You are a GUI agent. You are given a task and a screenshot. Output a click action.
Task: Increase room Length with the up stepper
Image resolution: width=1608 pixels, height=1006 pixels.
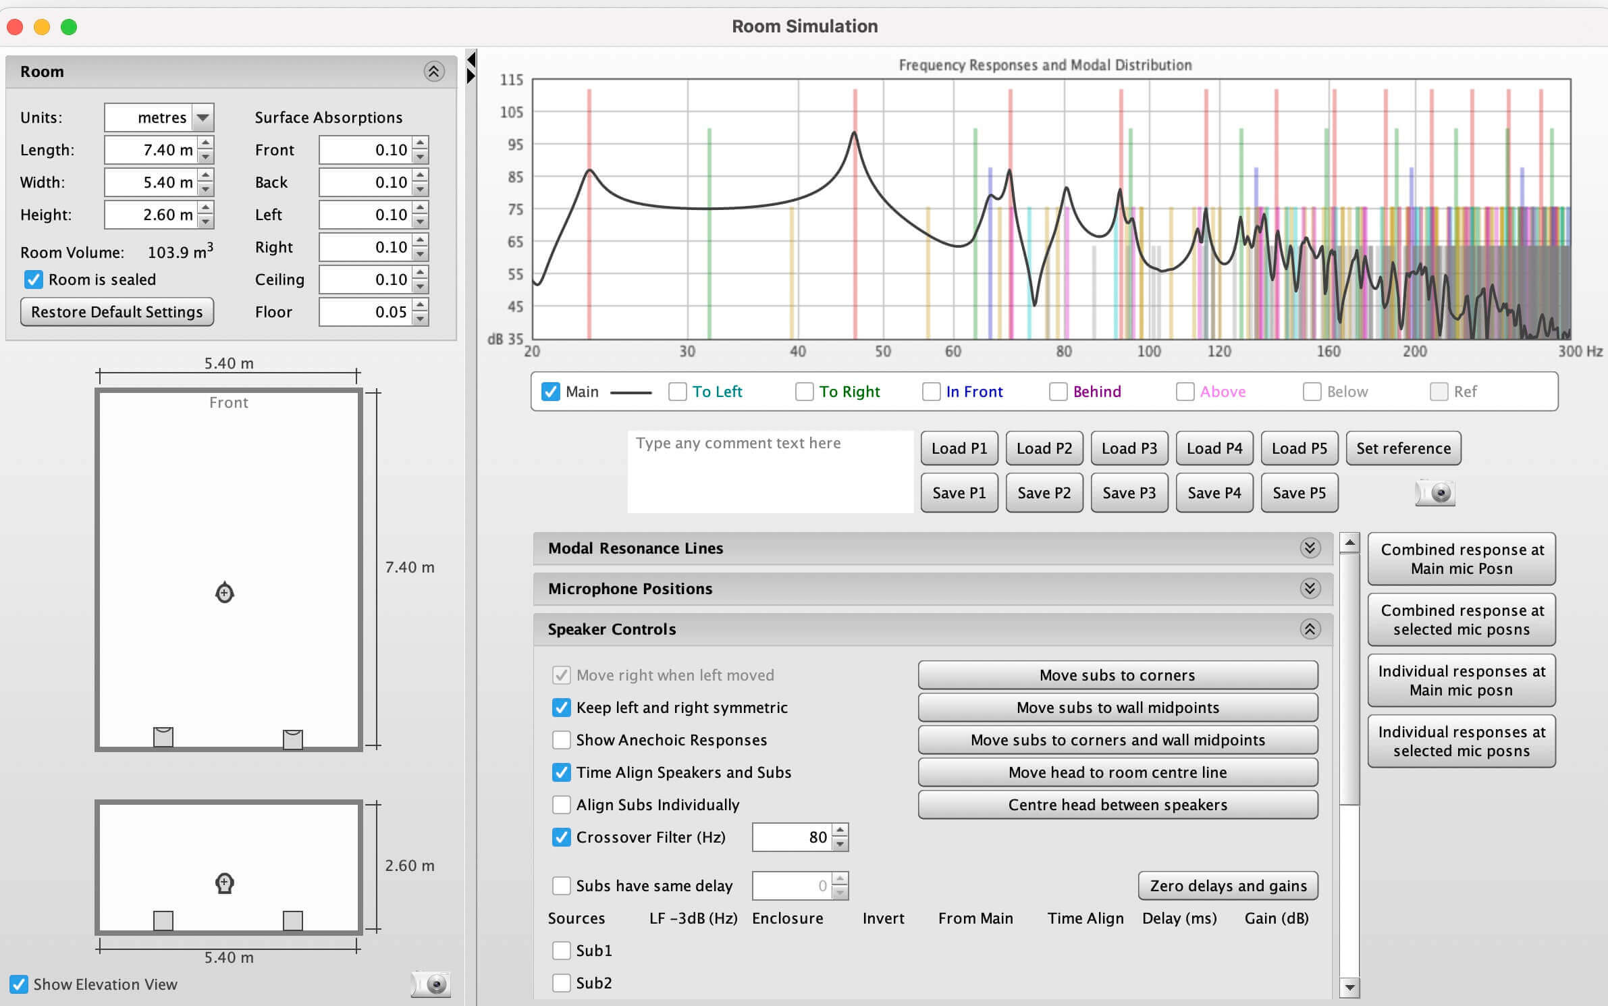(206, 143)
